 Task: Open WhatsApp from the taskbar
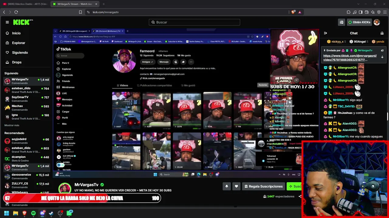coord(69,213)
